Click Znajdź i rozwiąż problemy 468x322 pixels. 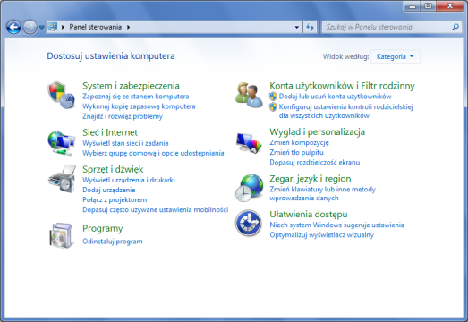click(123, 116)
